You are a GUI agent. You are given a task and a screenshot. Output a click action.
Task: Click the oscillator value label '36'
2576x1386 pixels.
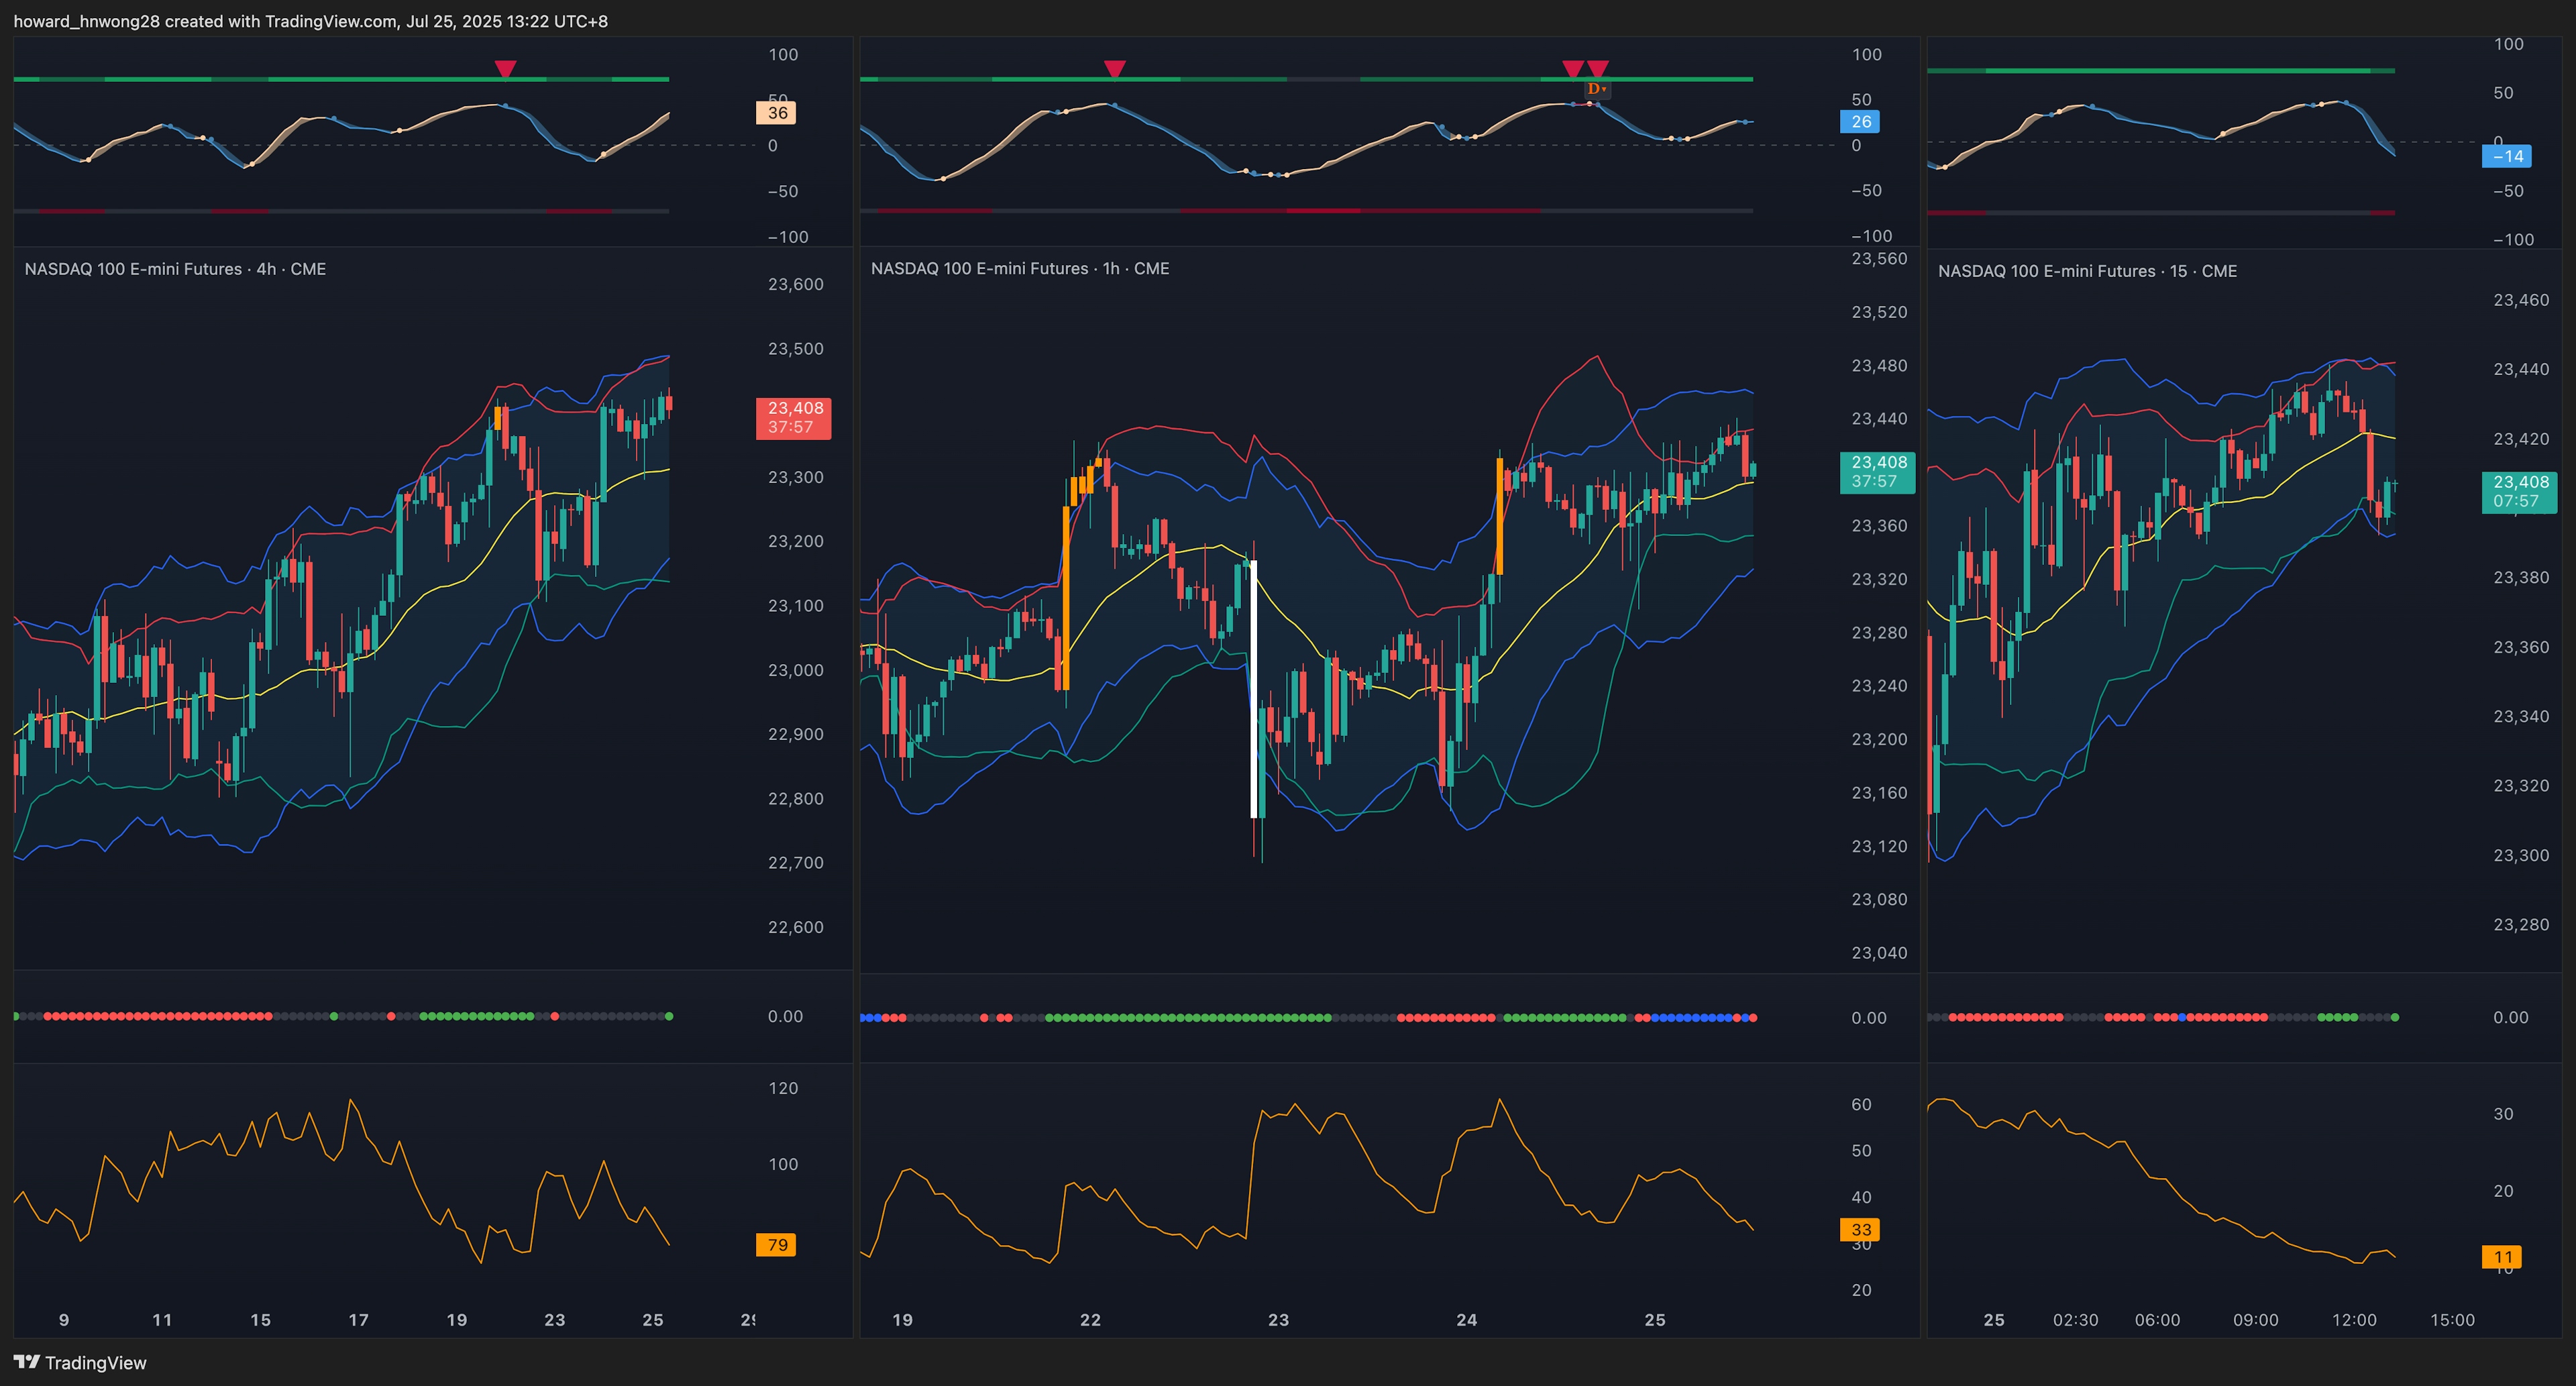tap(776, 113)
